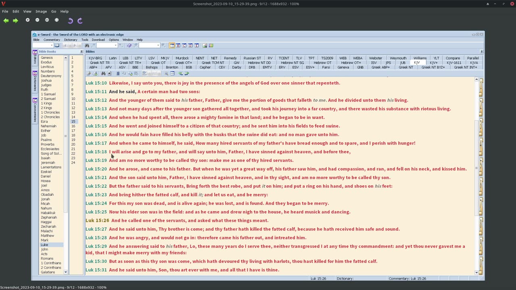This screenshot has width=516, height=290.
Task: Toggle Commentary layout C icon
Action: tap(184, 46)
